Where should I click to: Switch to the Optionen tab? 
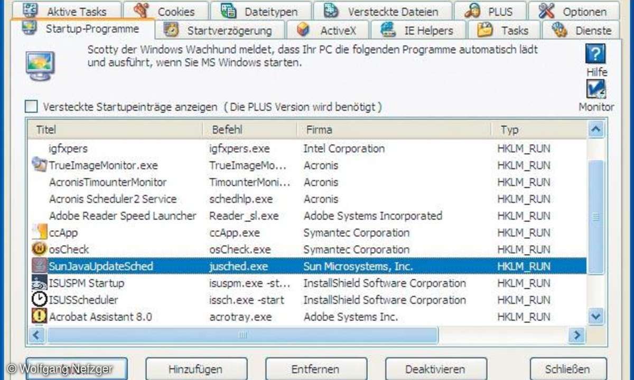(x=574, y=11)
